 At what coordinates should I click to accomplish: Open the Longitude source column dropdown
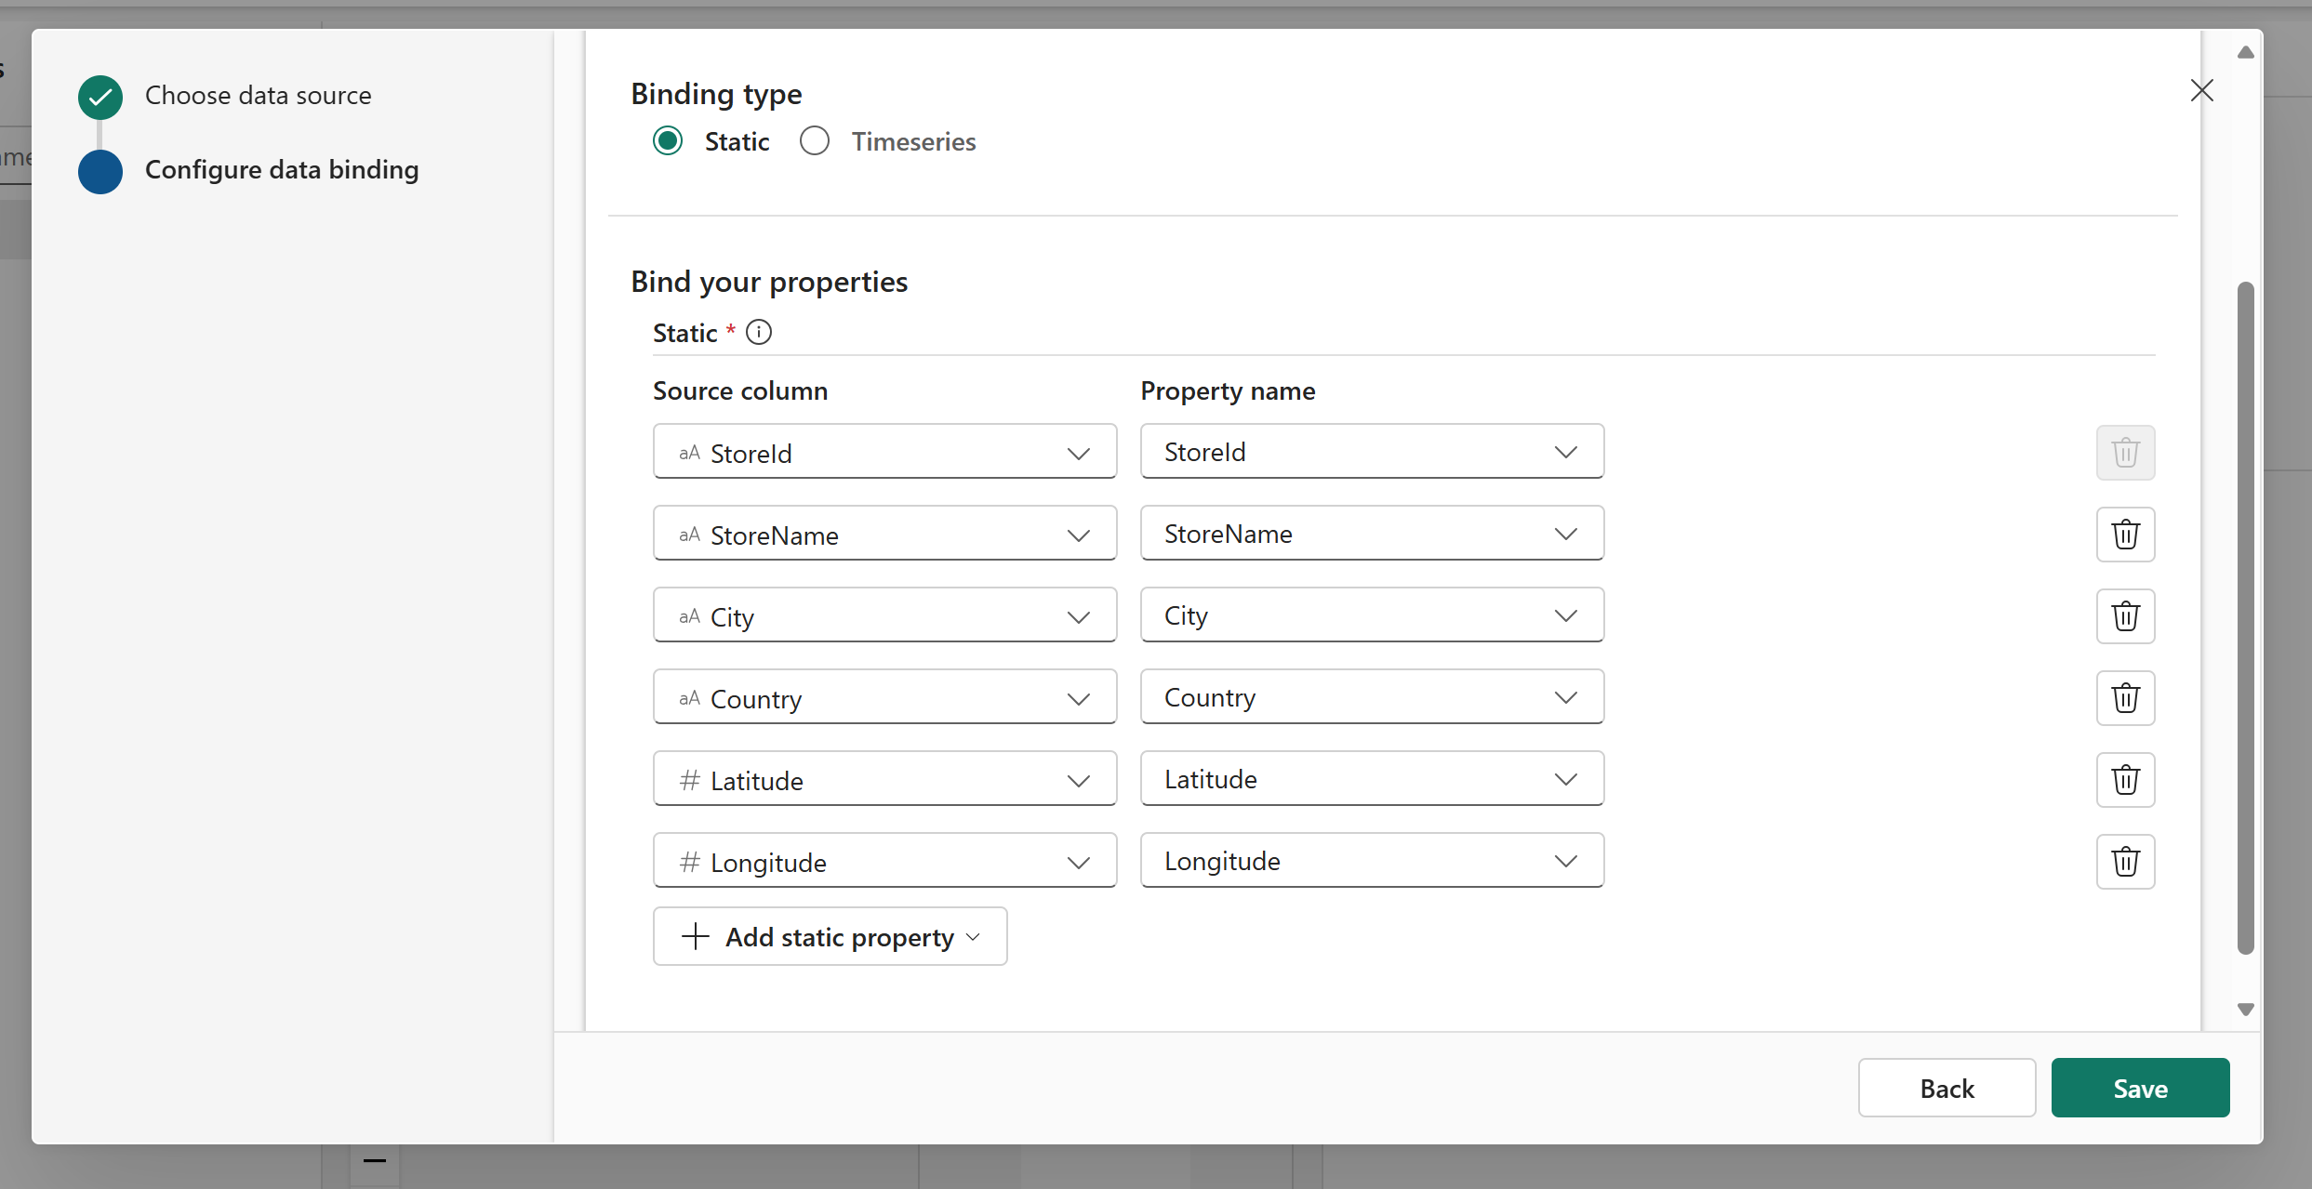[x=884, y=862]
